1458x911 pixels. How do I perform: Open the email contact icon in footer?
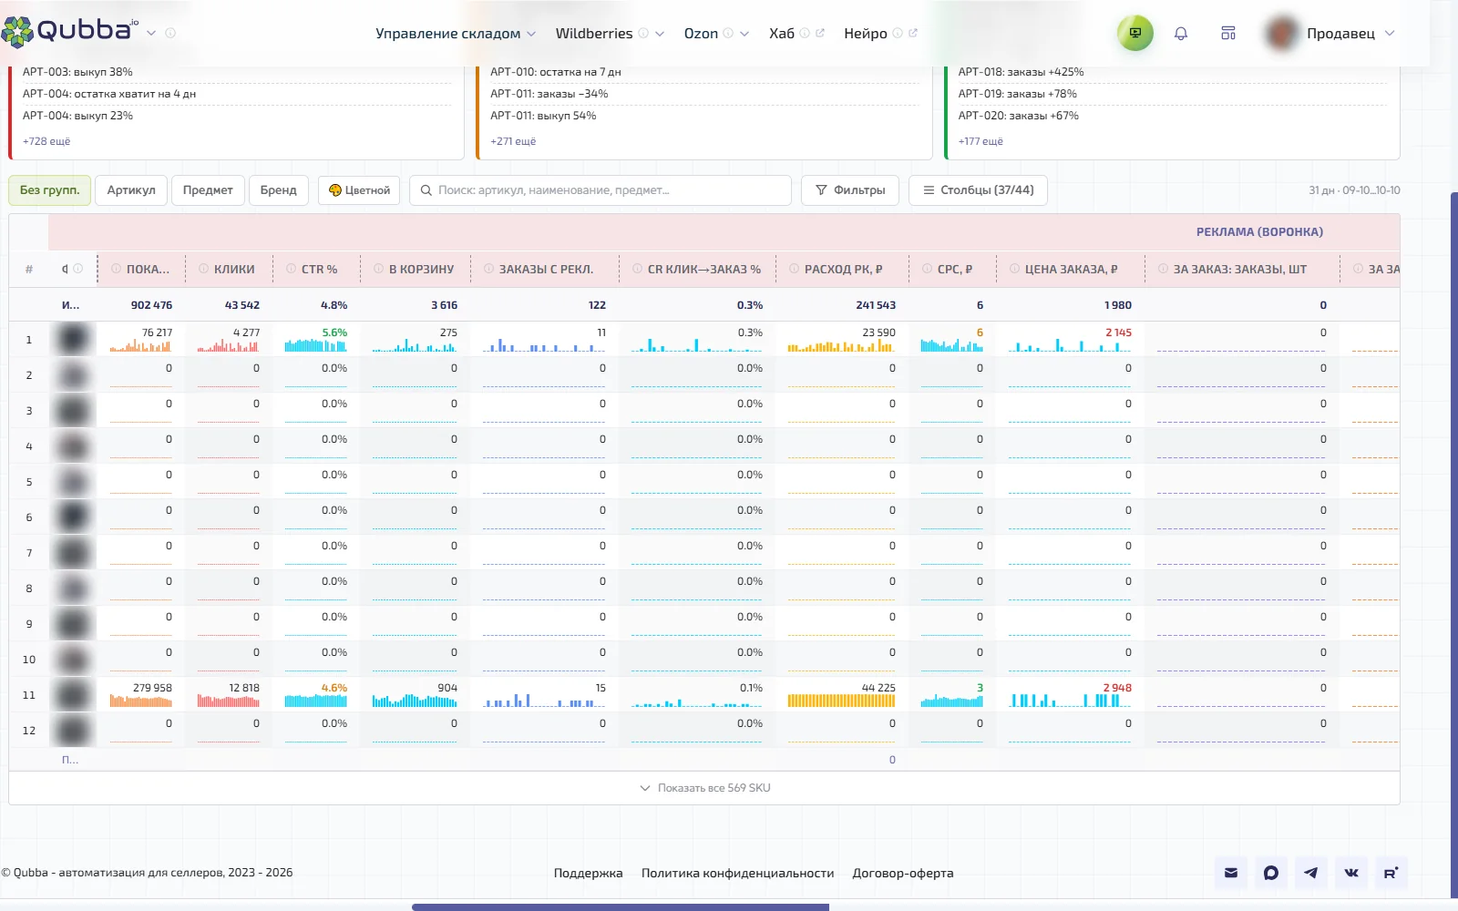click(x=1231, y=873)
